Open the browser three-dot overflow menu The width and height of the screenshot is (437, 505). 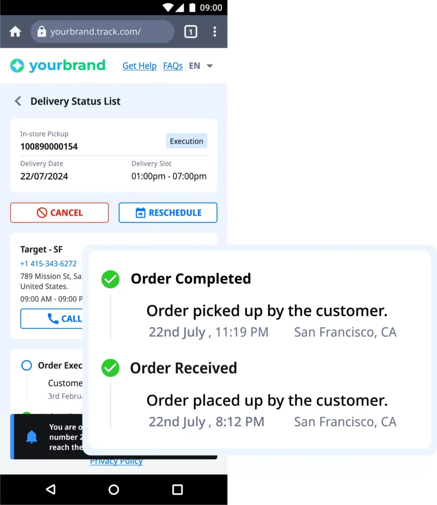pos(215,32)
